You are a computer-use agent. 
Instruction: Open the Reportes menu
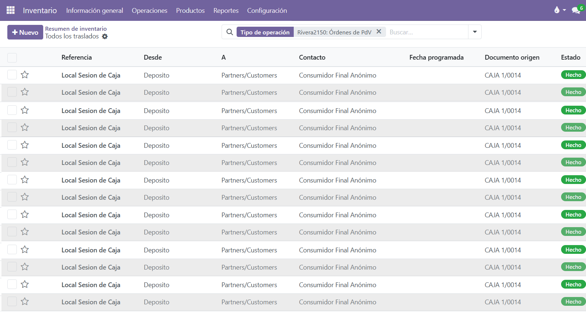click(226, 11)
